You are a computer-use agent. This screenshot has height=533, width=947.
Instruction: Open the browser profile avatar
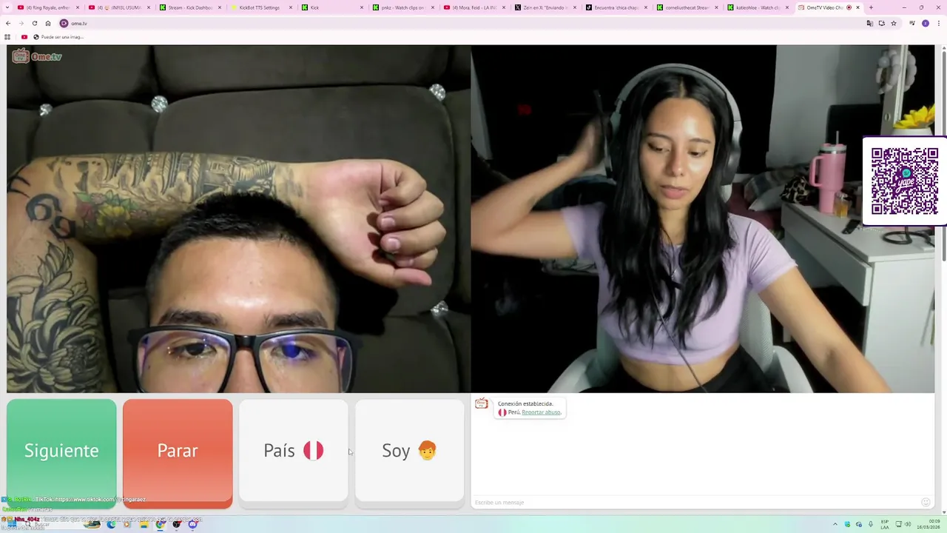pyautogui.click(x=926, y=23)
